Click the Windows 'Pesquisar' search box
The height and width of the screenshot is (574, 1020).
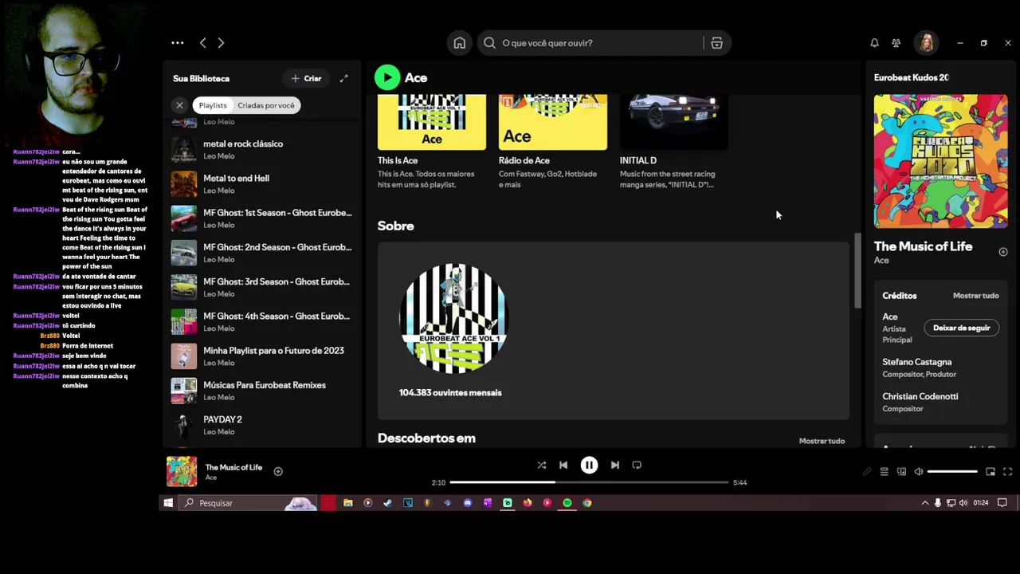248,503
